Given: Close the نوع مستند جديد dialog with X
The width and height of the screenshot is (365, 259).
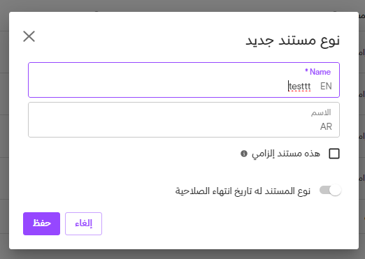Looking at the screenshot, I should coord(29,36).
